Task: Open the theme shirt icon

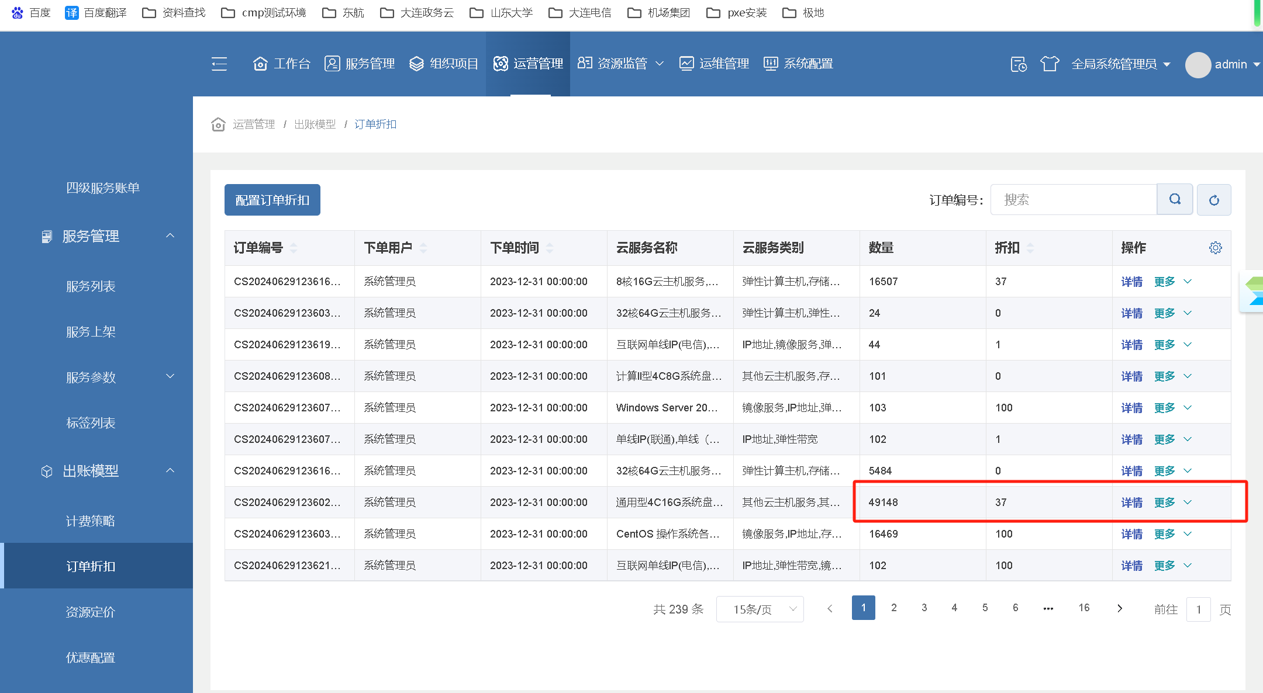Action: (1050, 64)
